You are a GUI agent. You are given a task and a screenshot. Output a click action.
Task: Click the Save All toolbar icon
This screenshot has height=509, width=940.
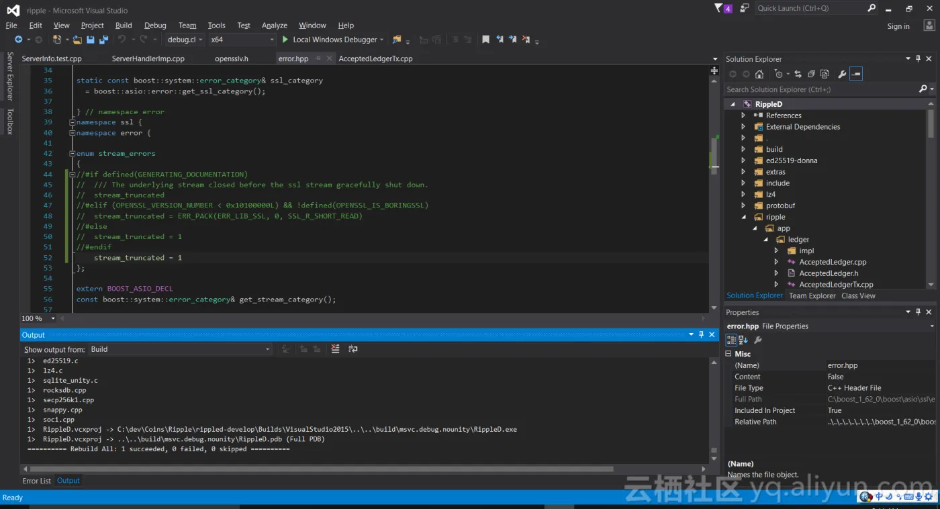coord(103,40)
